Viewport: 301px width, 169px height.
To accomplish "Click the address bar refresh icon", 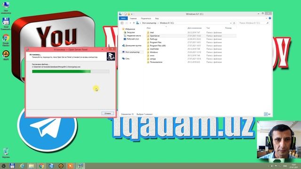I will point(234,23).
